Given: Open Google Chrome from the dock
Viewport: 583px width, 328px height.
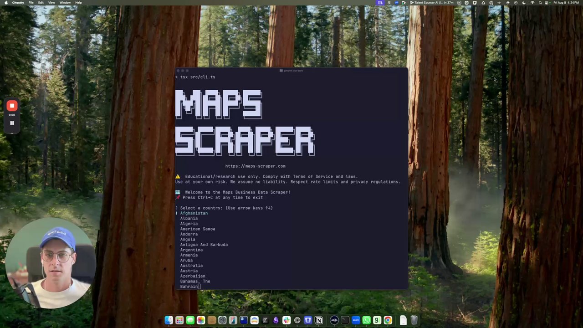Looking at the screenshot, I should point(388,320).
